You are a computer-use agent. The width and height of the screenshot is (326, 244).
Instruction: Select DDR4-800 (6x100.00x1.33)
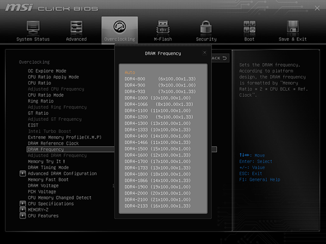pos(160,79)
